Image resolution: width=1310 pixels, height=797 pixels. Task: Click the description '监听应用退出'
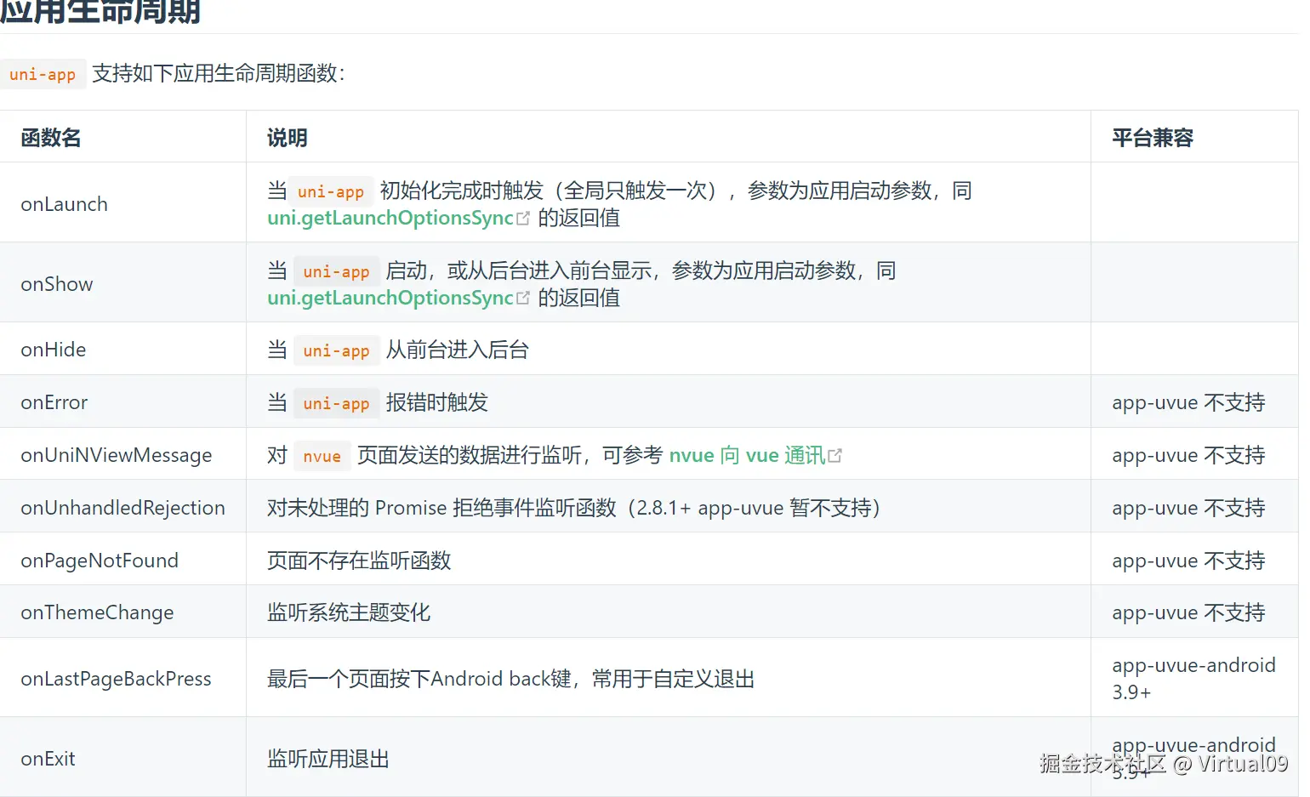328,759
